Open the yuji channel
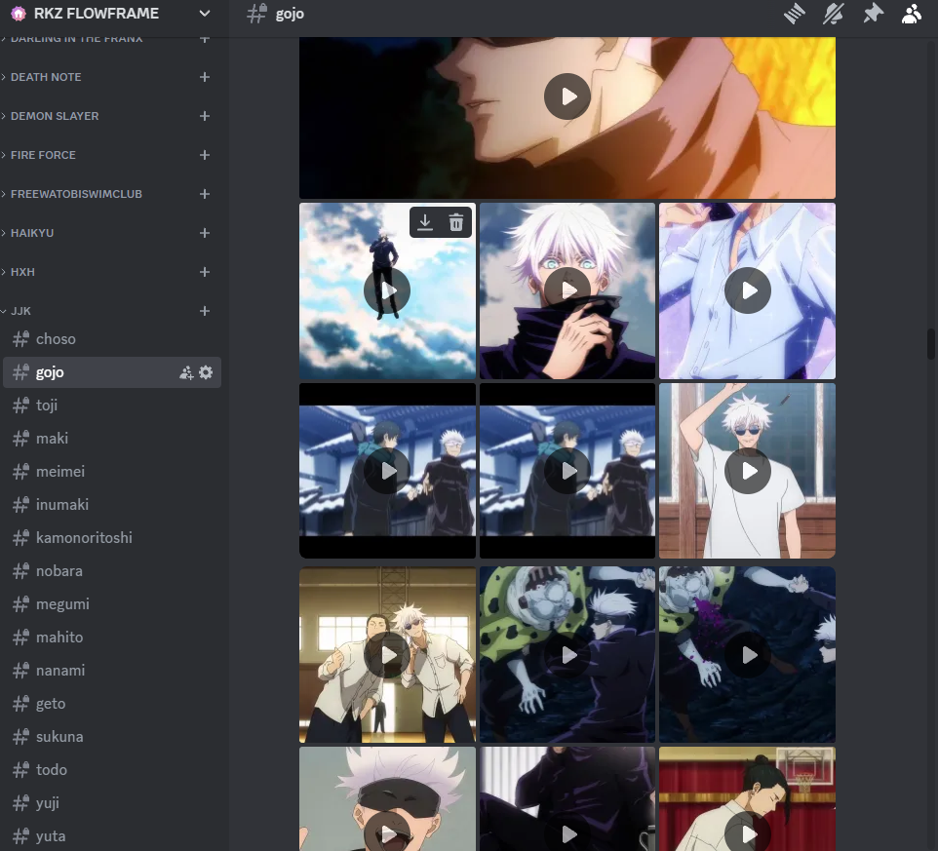Viewport: 938px width, 851px height. click(x=112, y=803)
